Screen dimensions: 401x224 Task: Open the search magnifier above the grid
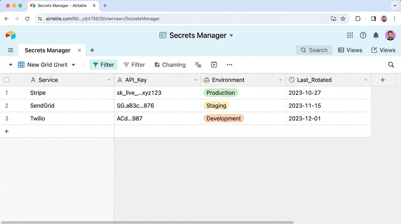click(391, 64)
